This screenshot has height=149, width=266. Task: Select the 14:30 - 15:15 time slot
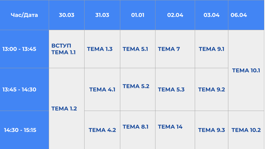point(20,130)
